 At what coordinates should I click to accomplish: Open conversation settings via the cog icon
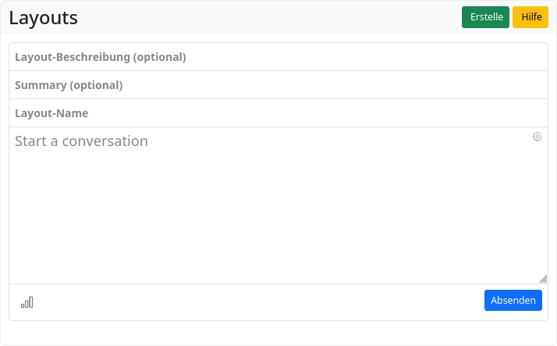pyautogui.click(x=537, y=137)
